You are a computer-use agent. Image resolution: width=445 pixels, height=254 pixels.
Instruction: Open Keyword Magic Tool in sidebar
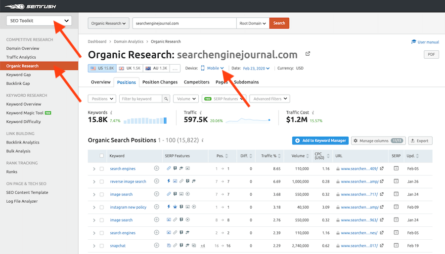[x=25, y=113]
